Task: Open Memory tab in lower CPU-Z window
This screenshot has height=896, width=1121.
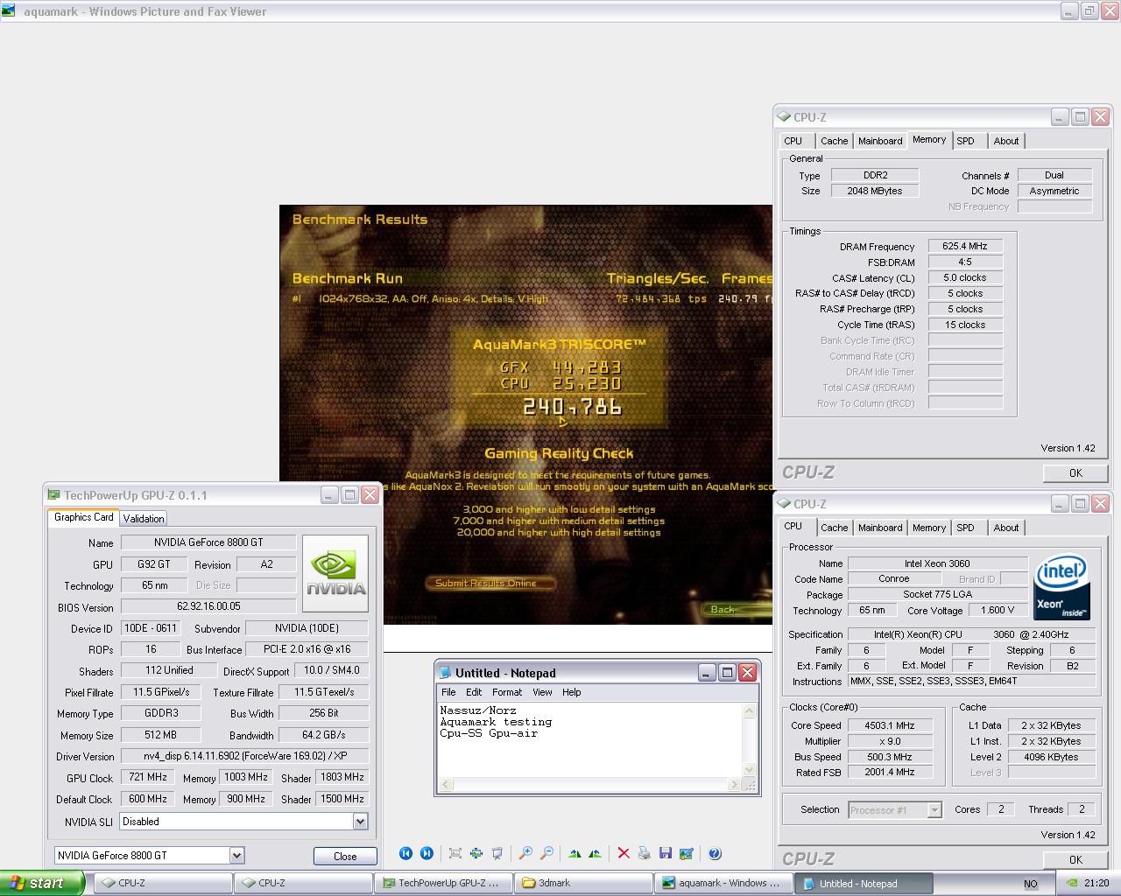Action: click(x=929, y=528)
